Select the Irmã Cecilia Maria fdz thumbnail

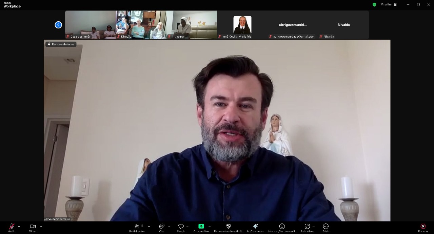[242, 25]
